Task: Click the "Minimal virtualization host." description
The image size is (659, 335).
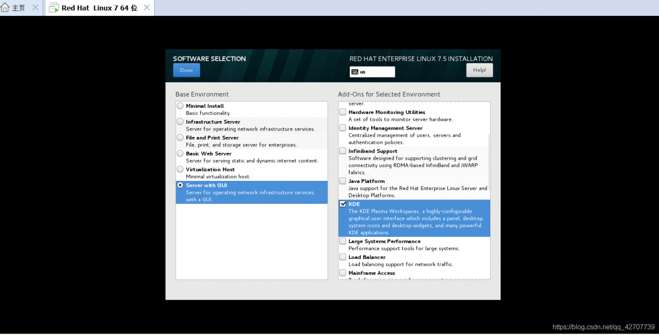Action: tap(218, 177)
